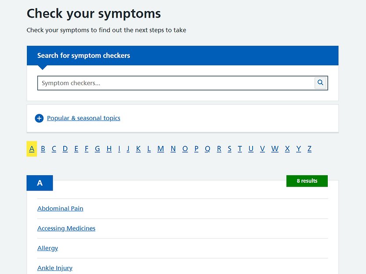Open the Abdominal Pain symptom checker
The width and height of the screenshot is (366, 274).
coord(60,209)
